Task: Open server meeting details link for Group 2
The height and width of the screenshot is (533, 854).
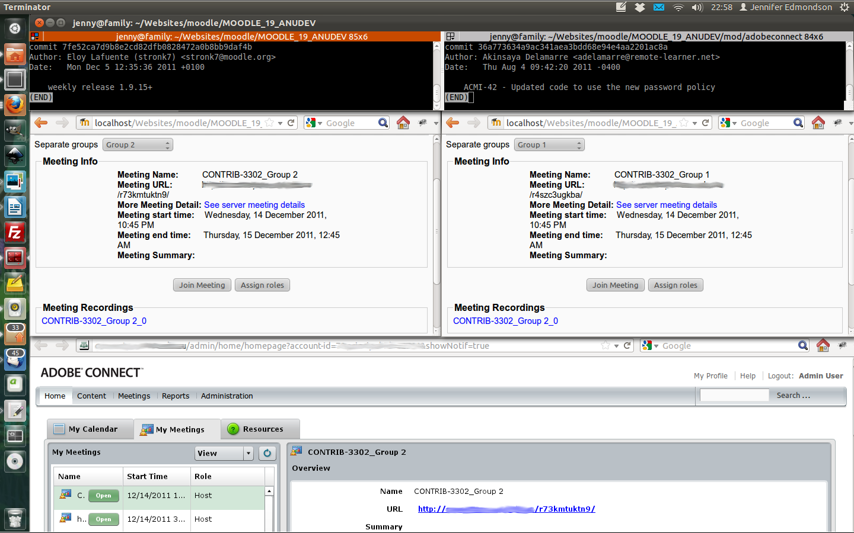Action: coord(254,205)
